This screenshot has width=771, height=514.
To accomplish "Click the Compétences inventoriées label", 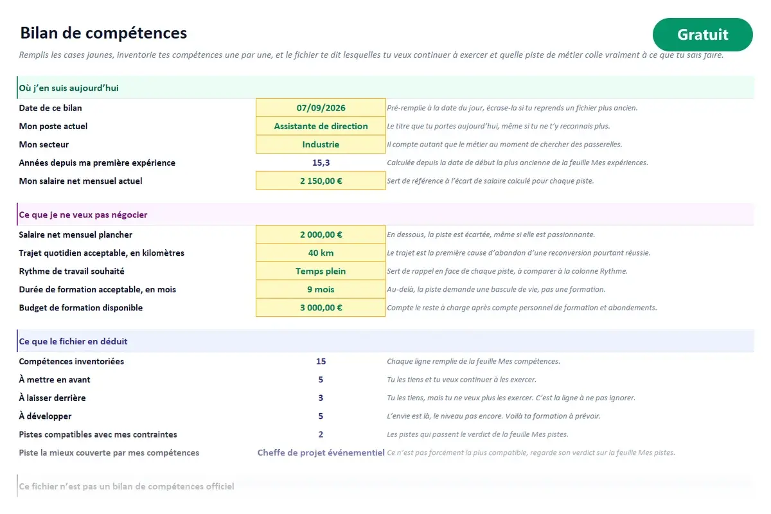I will coord(72,361).
